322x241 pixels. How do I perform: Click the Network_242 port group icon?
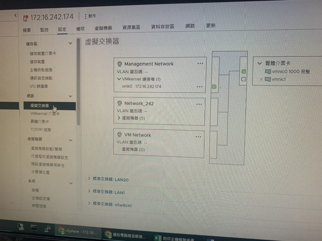[119, 104]
